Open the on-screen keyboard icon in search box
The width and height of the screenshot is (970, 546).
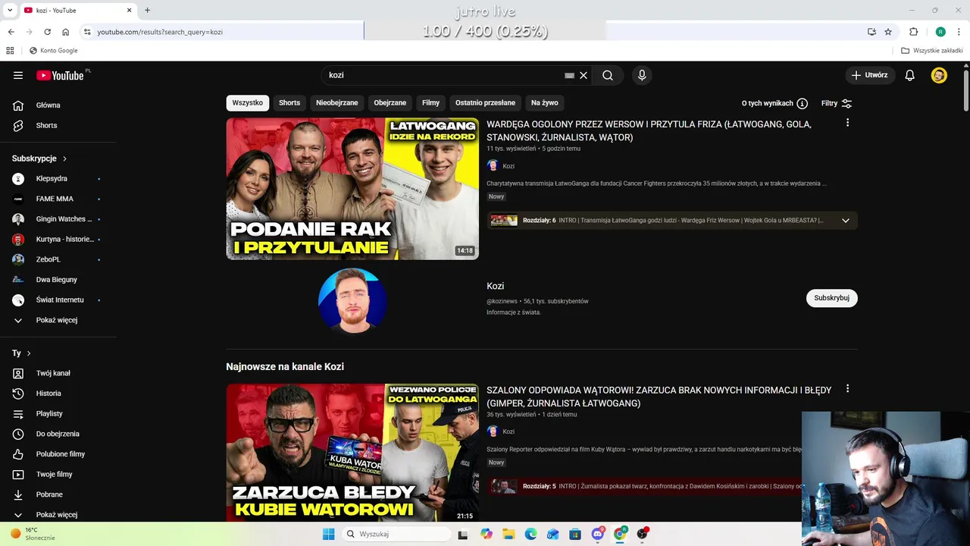[x=569, y=75]
